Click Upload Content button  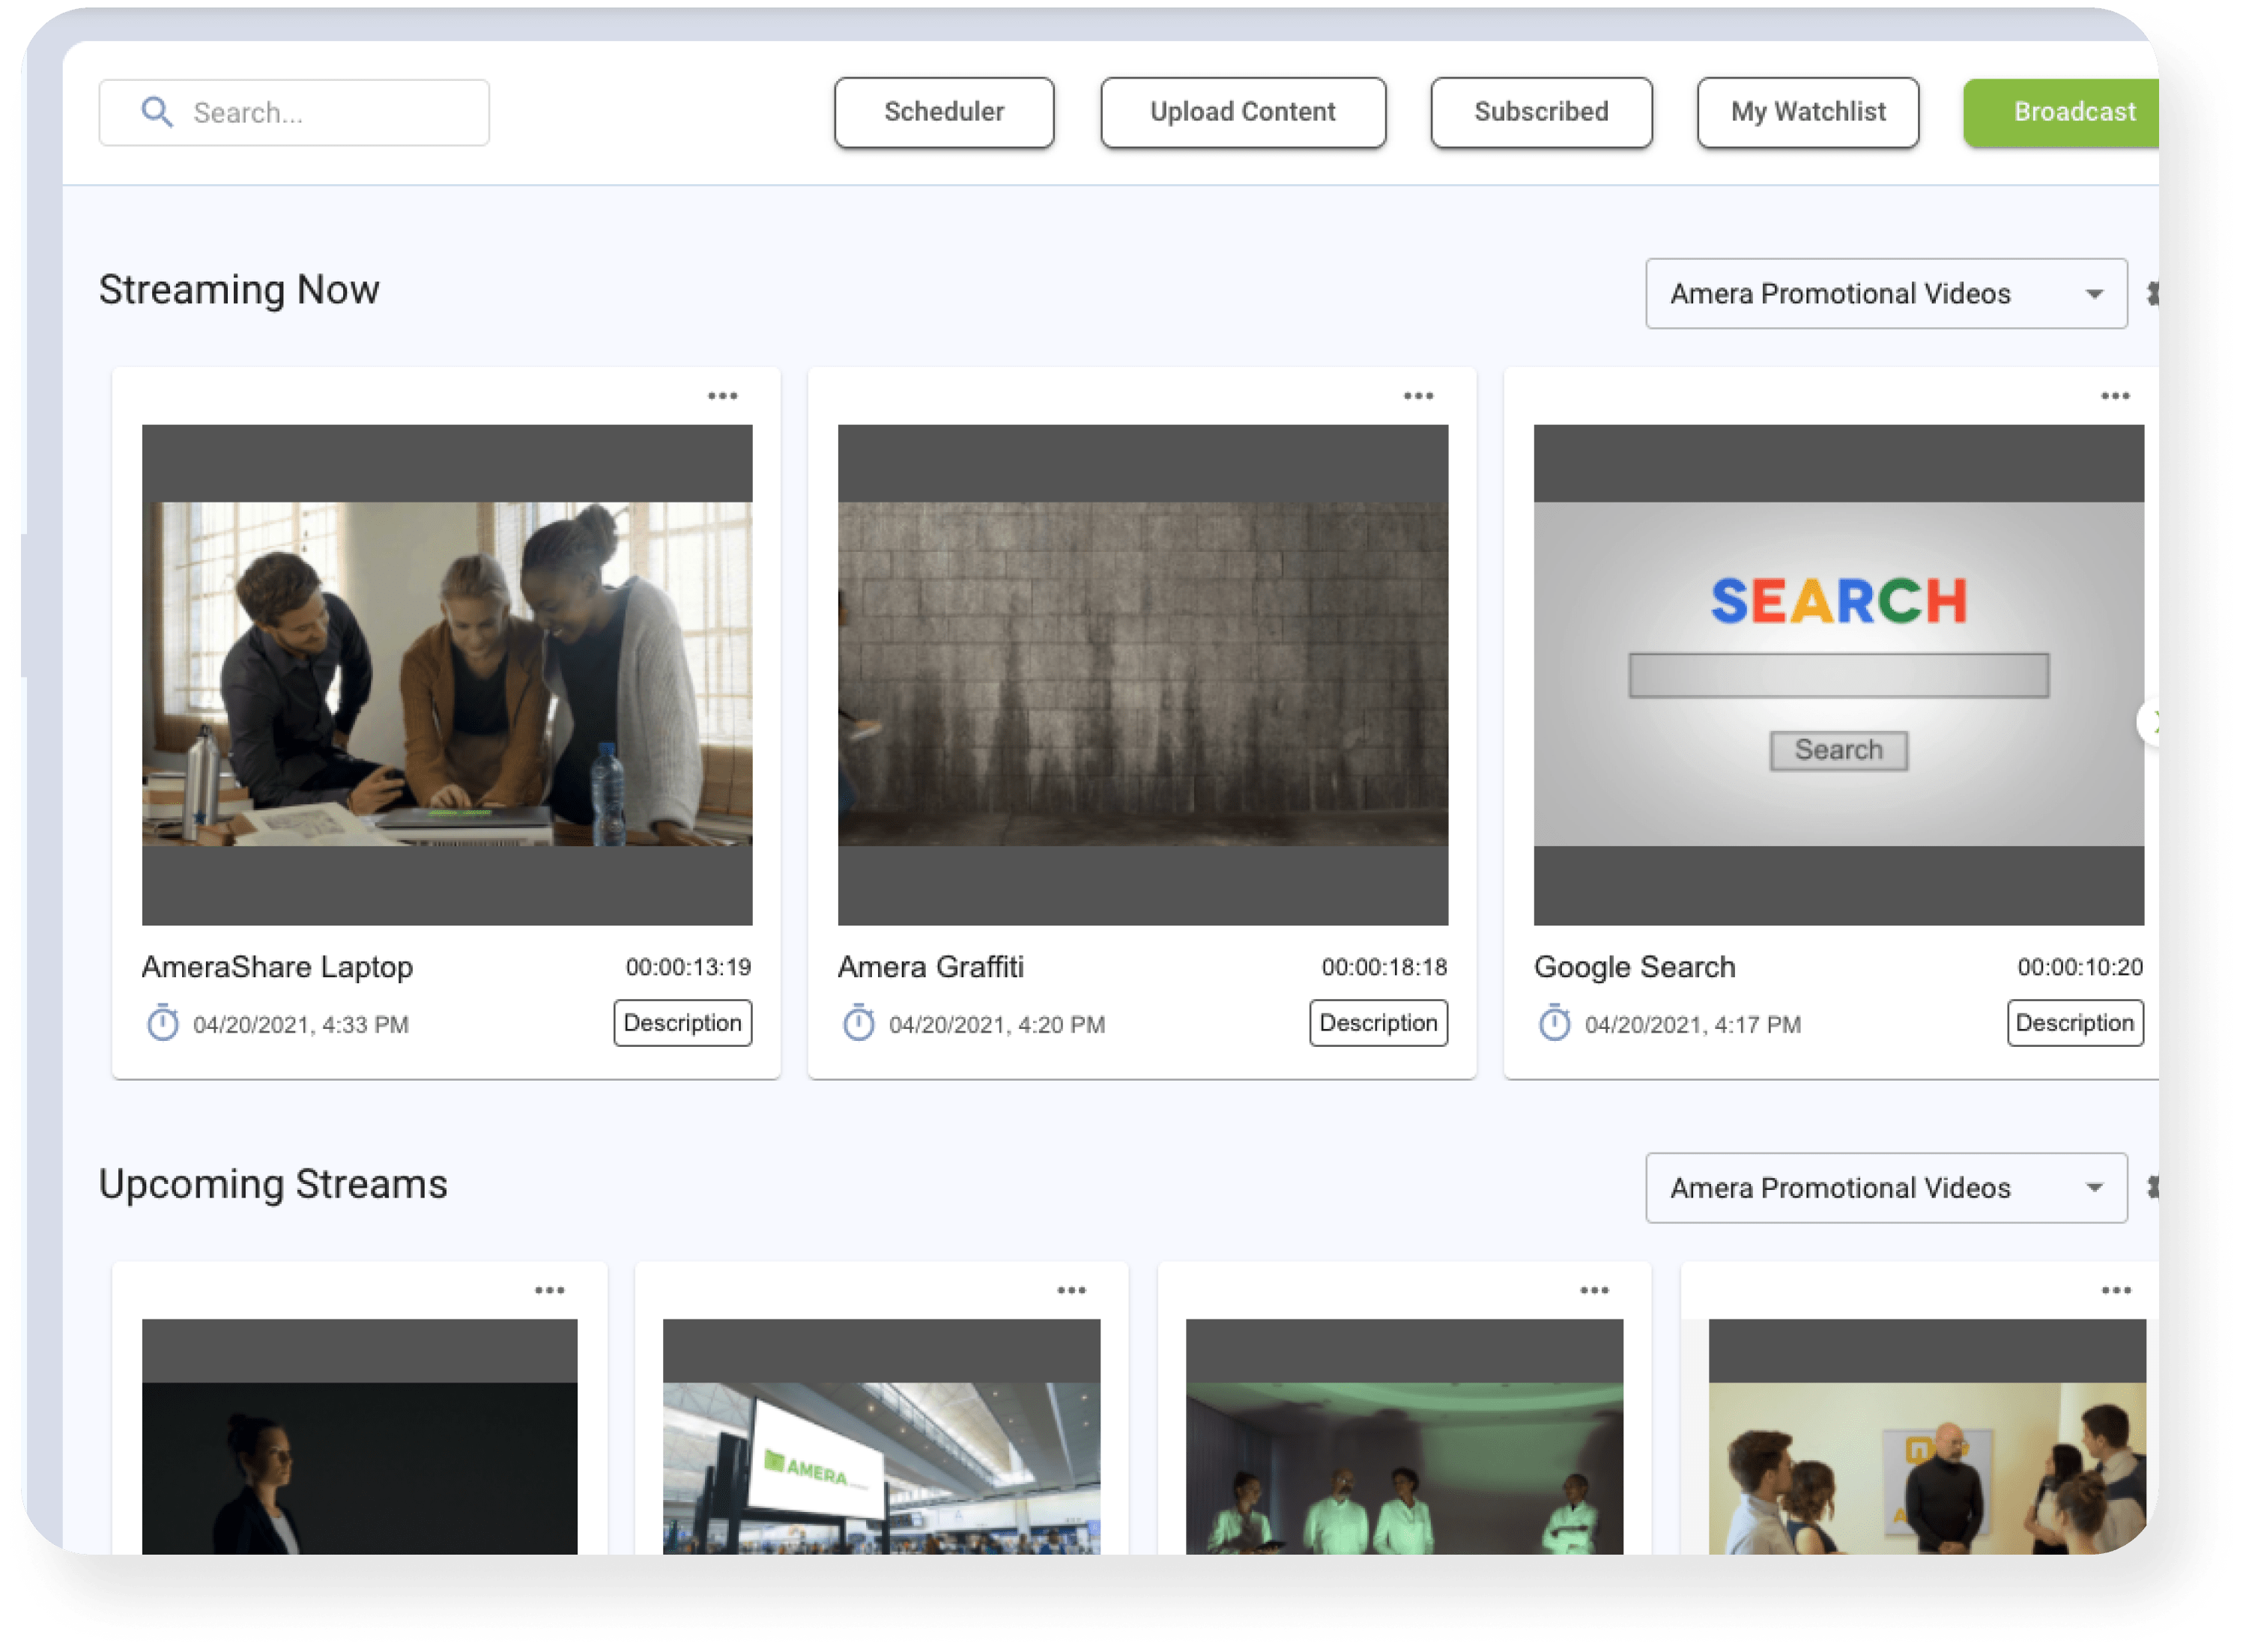[x=1241, y=112]
